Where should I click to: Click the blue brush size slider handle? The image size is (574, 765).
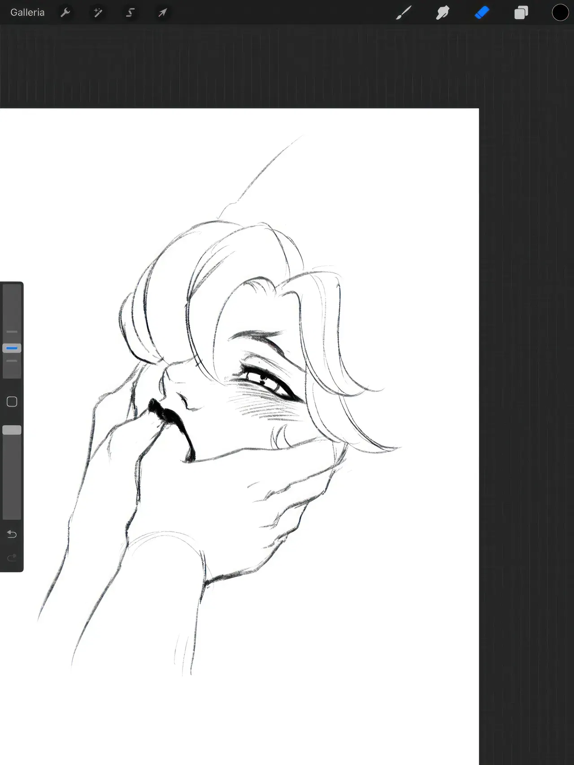(x=12, y=348)
